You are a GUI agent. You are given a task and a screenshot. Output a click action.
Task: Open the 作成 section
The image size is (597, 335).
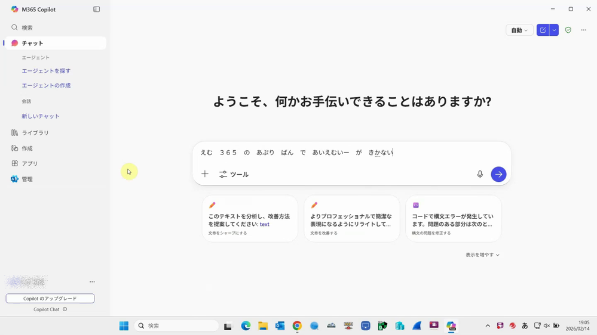coord(55,148)
